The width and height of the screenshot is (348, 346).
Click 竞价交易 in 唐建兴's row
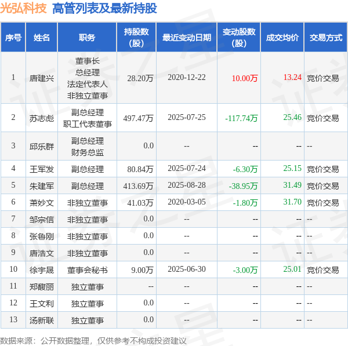pyautogui.click(x=322, y=78)
